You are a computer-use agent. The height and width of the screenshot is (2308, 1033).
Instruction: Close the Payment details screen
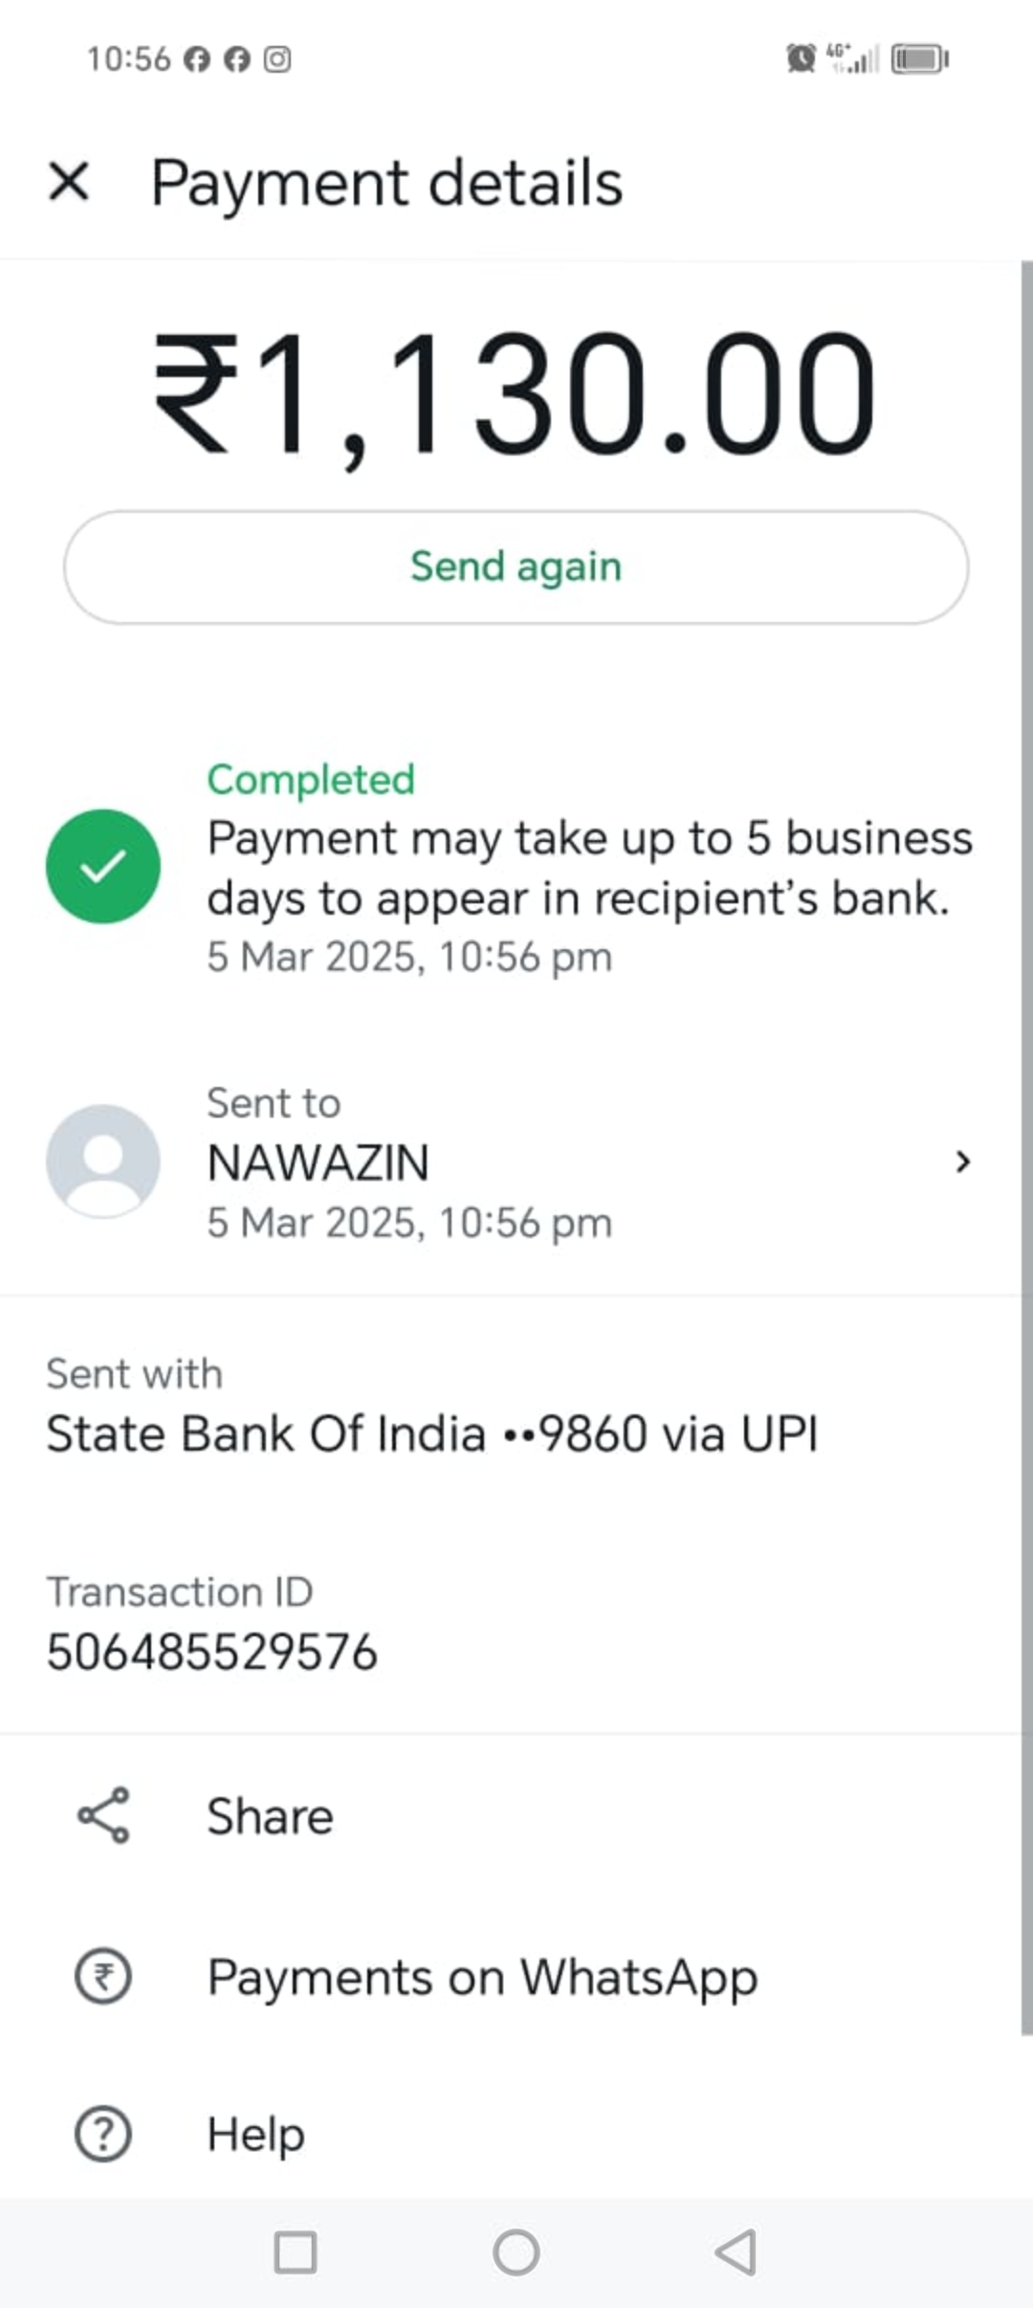click(x=69, y=182)
